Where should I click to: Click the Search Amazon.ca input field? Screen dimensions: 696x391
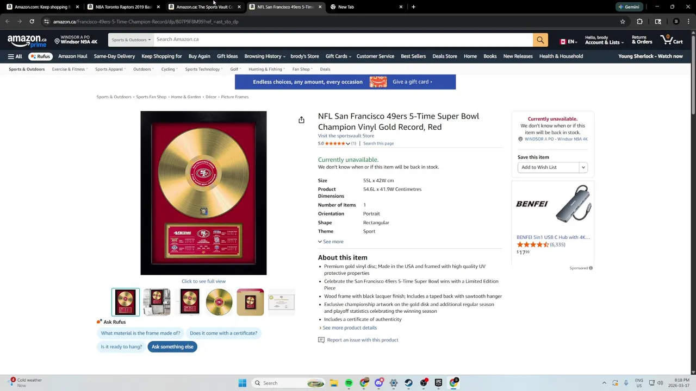343,40
